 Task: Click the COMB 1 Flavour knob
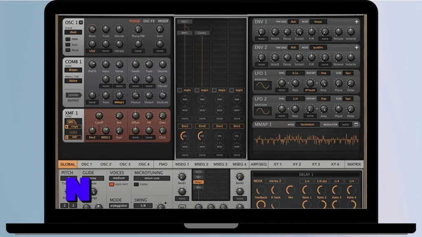click(x=135, y=95)
